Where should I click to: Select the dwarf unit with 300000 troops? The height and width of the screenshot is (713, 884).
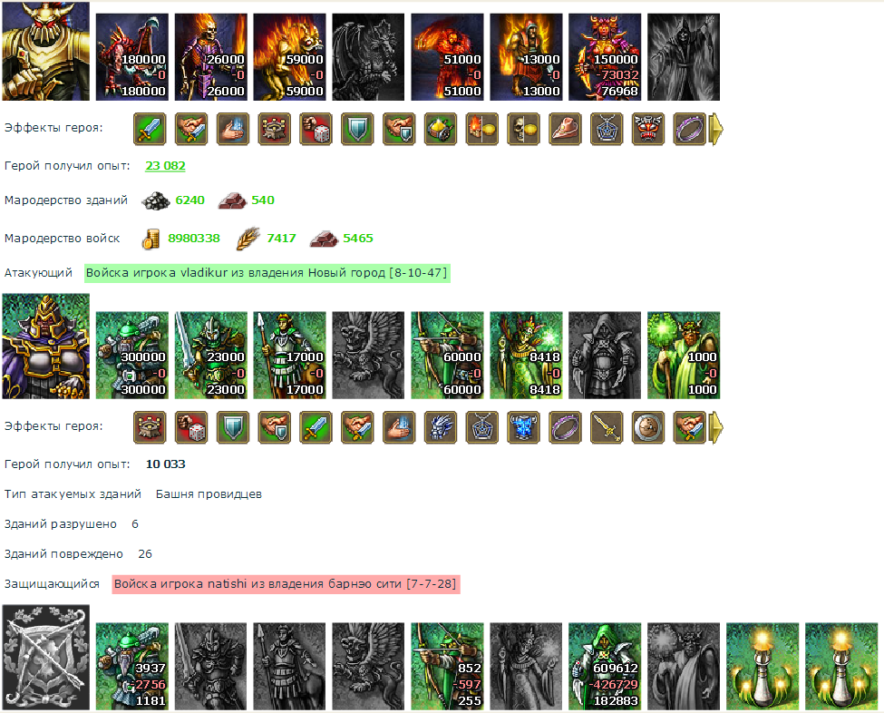[132, 356]
